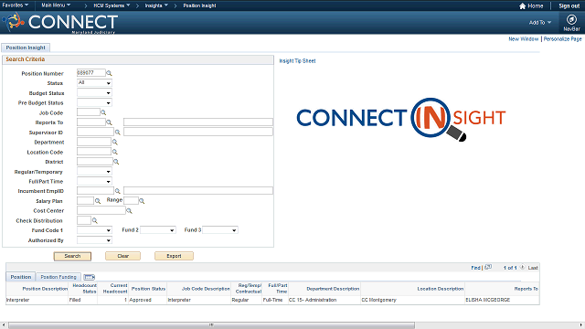This screenshot has height=329, width=585.
Task: Click the Personalize Page link
Action: coord(563,38)
